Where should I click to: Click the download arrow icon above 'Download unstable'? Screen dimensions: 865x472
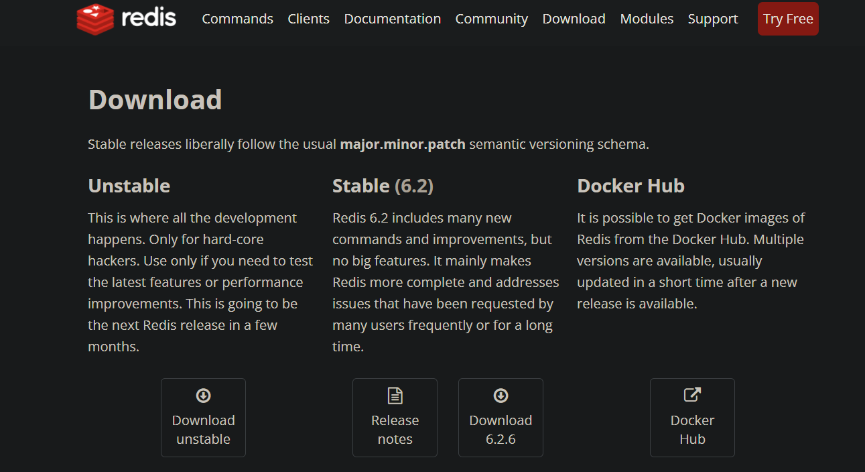204,396
